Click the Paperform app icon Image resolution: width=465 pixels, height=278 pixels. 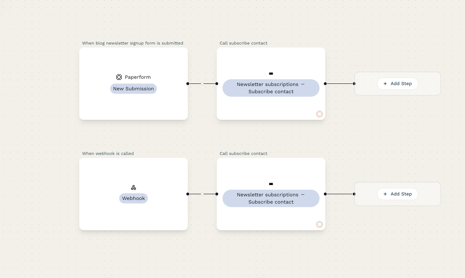[119, 77]
